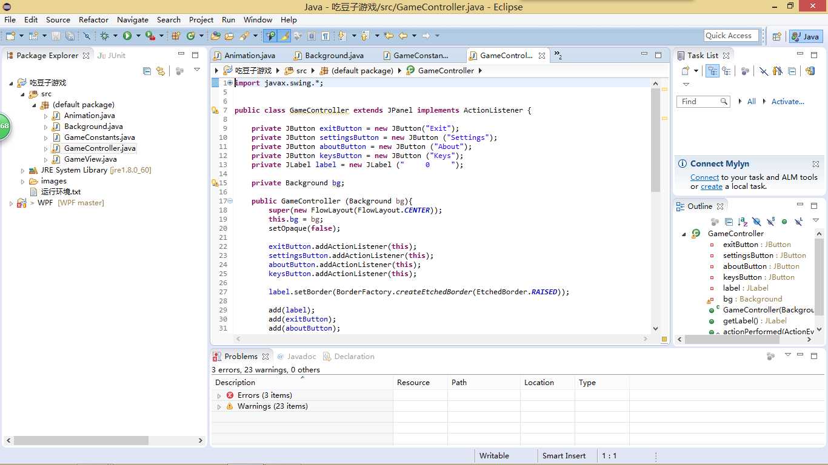Click Collapse All icon in Task List
Viewport: 828px width, 465px height.
tap(792, 71)
